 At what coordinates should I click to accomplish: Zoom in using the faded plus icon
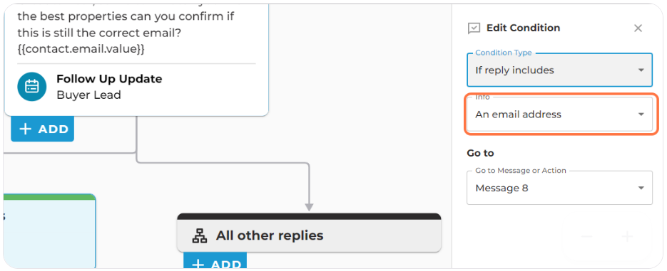click(628, 237)
